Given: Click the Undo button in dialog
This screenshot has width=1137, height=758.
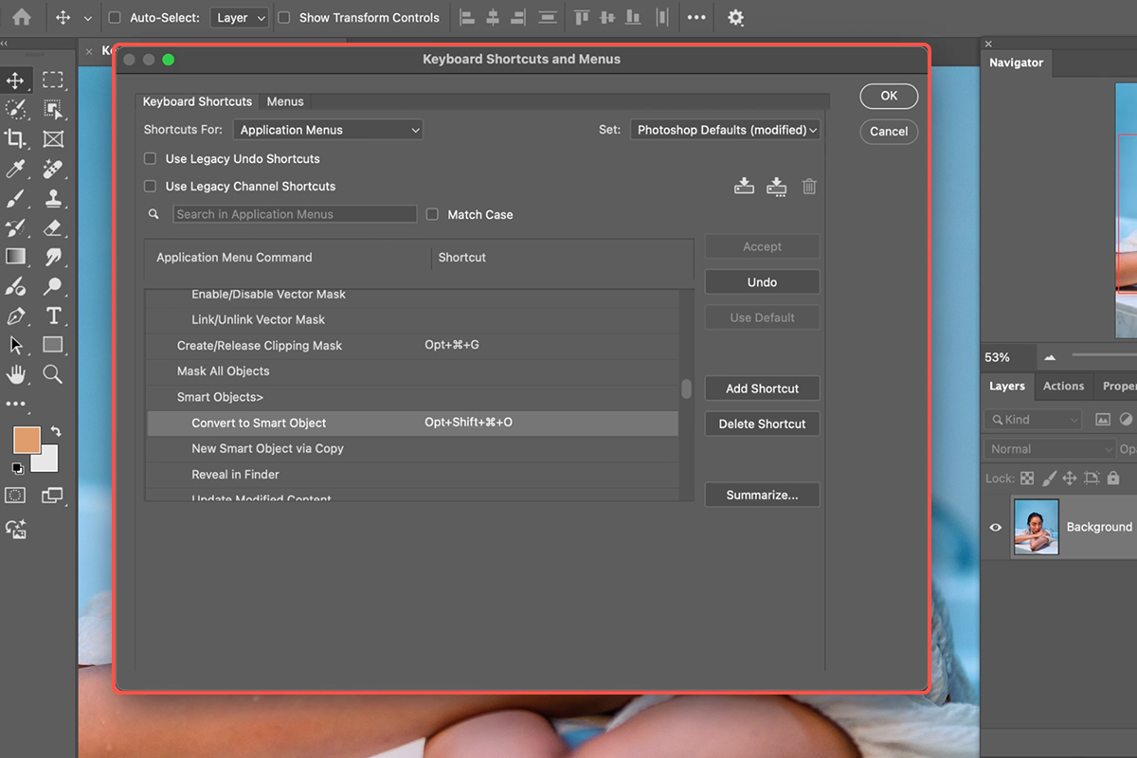Looking at the screenshot, I should point(762,282).
